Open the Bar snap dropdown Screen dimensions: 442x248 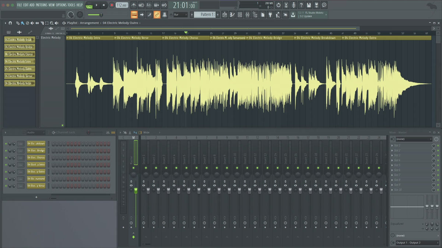coord(181,15)
